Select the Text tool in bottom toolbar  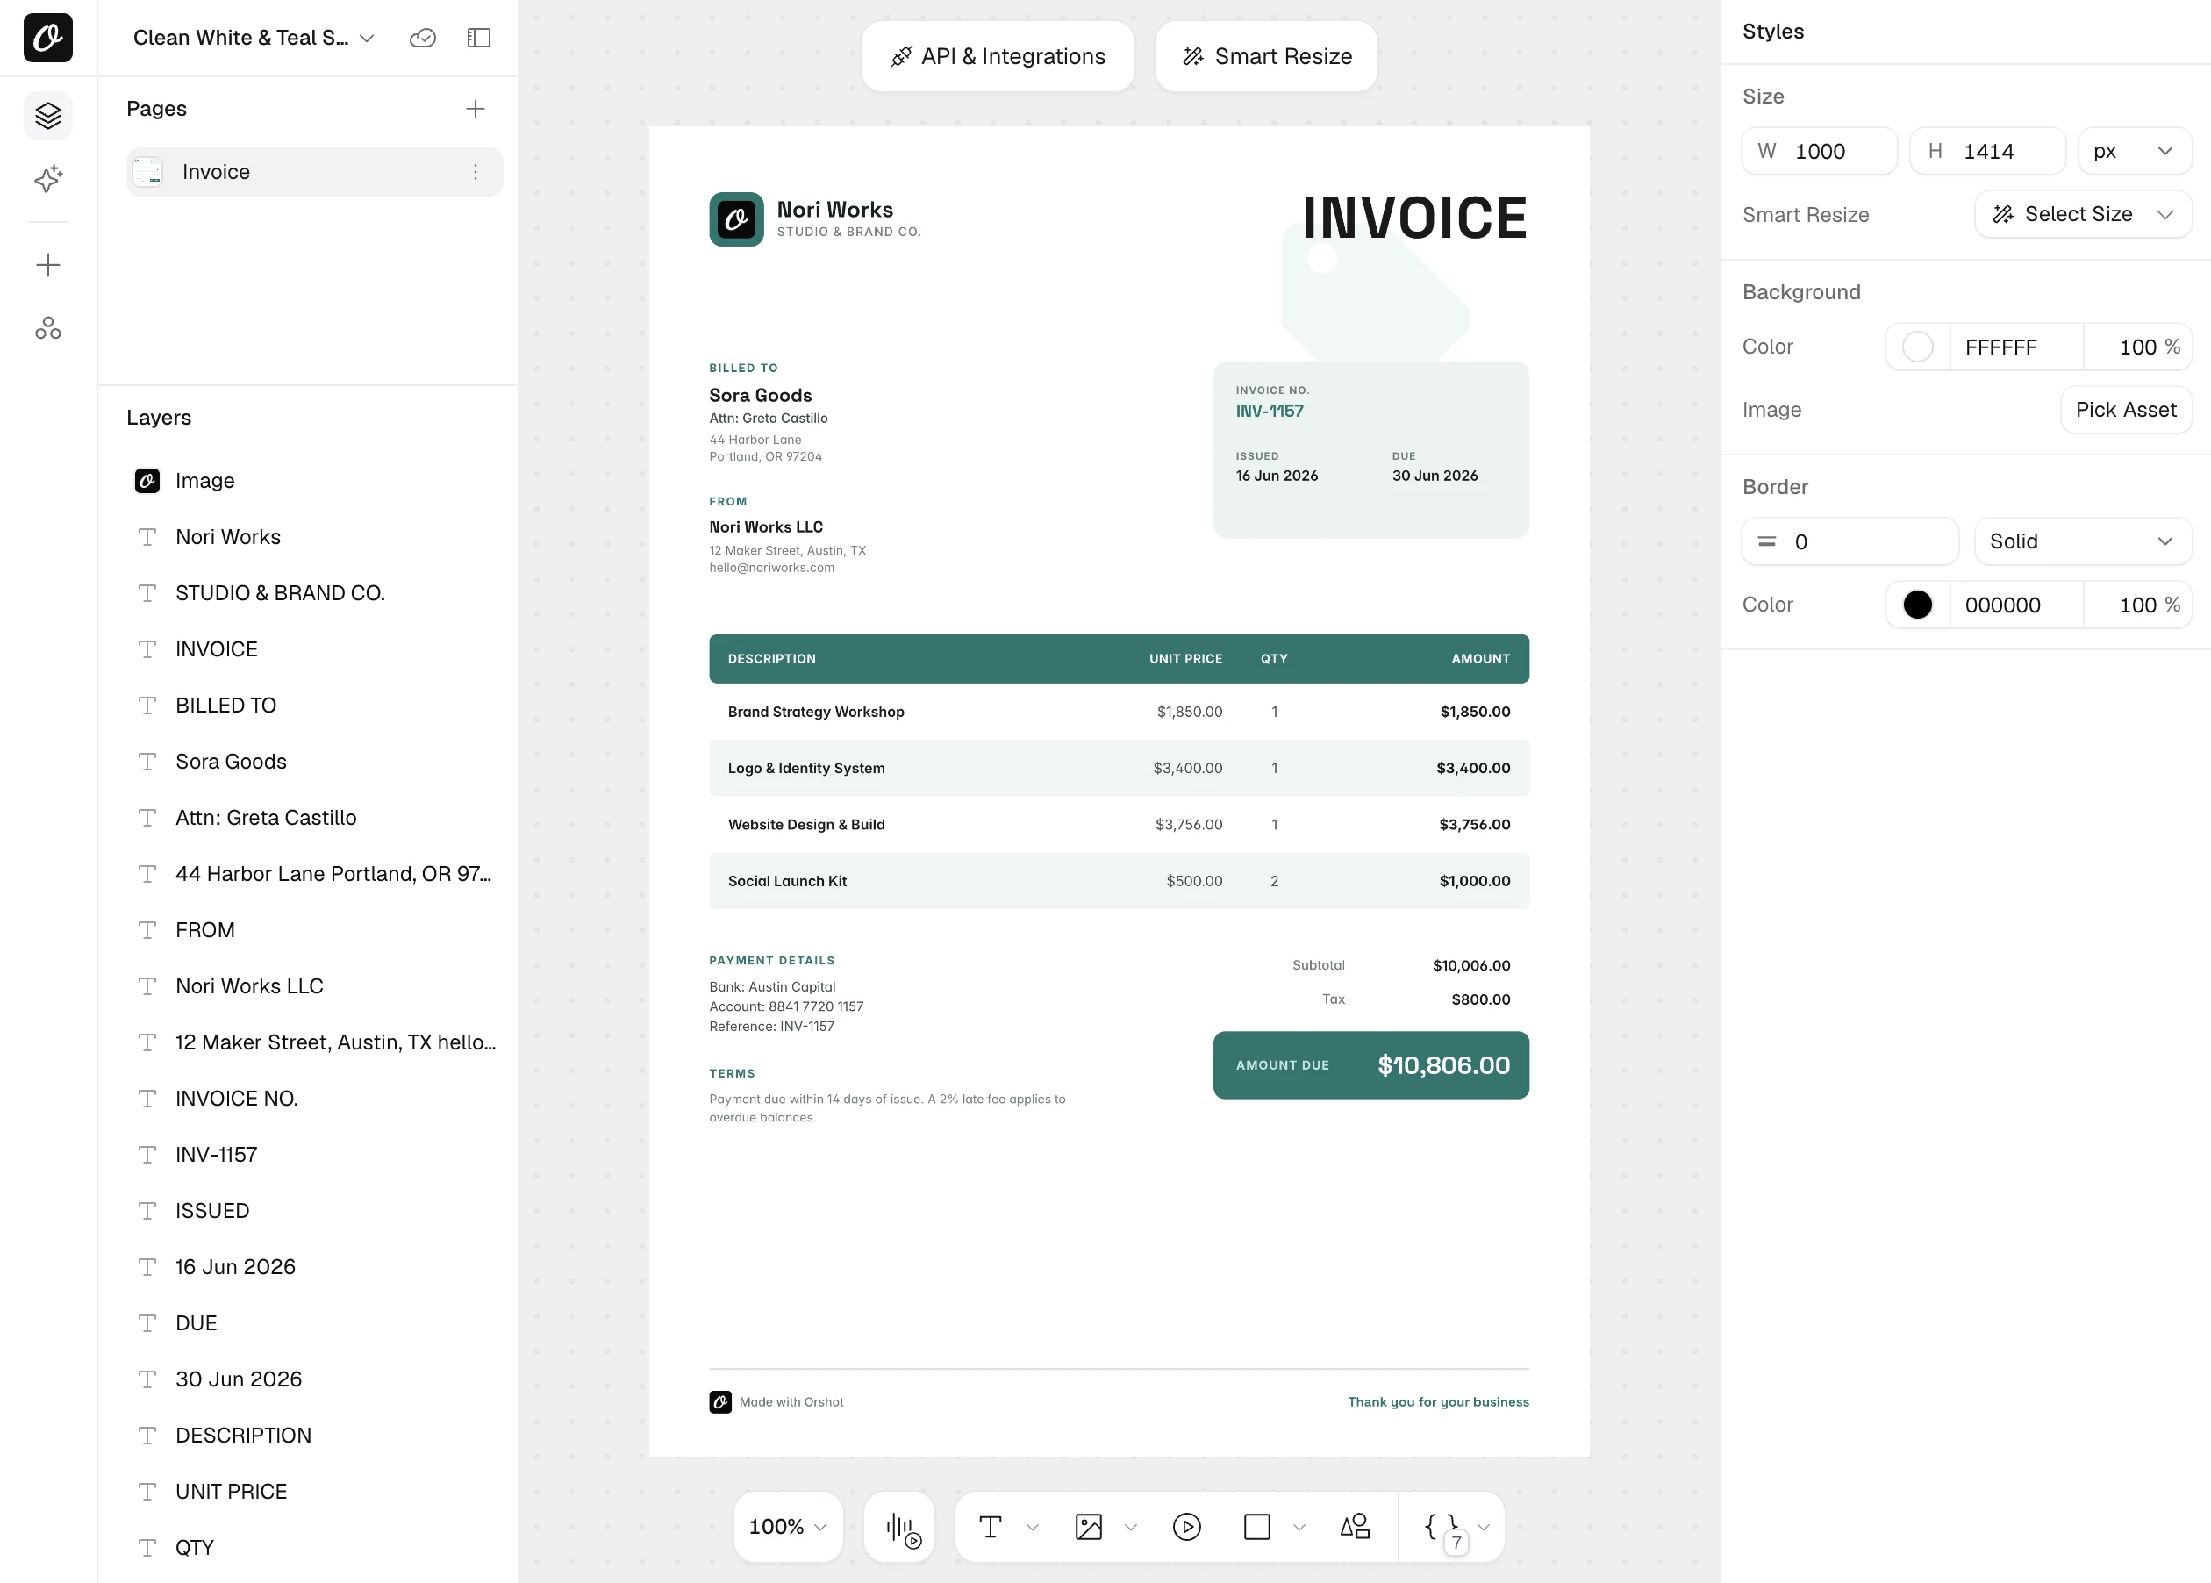(990, 1527)
